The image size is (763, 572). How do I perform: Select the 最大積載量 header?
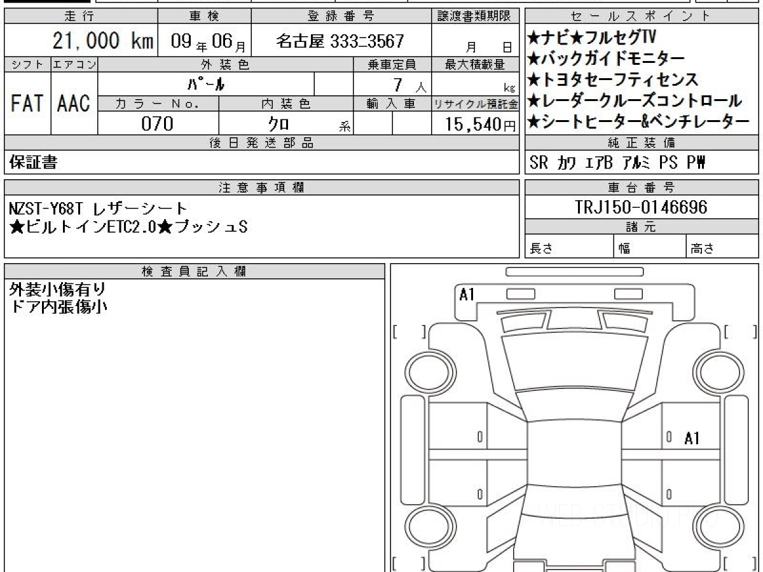476,64
